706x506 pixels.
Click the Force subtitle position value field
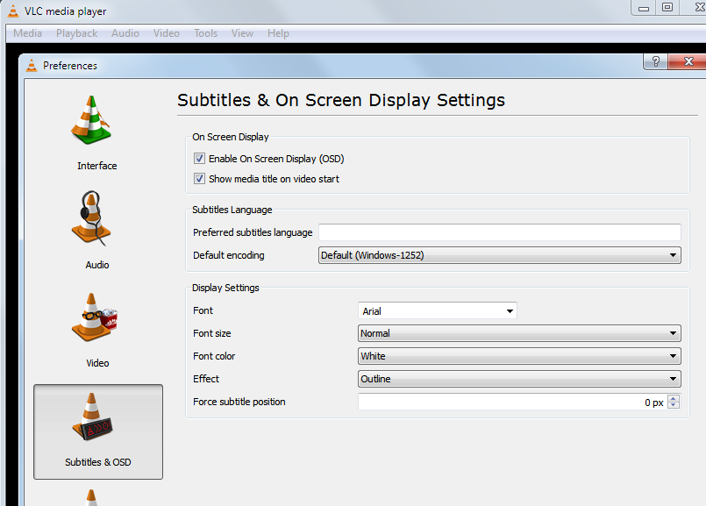[x=512, y=402]
